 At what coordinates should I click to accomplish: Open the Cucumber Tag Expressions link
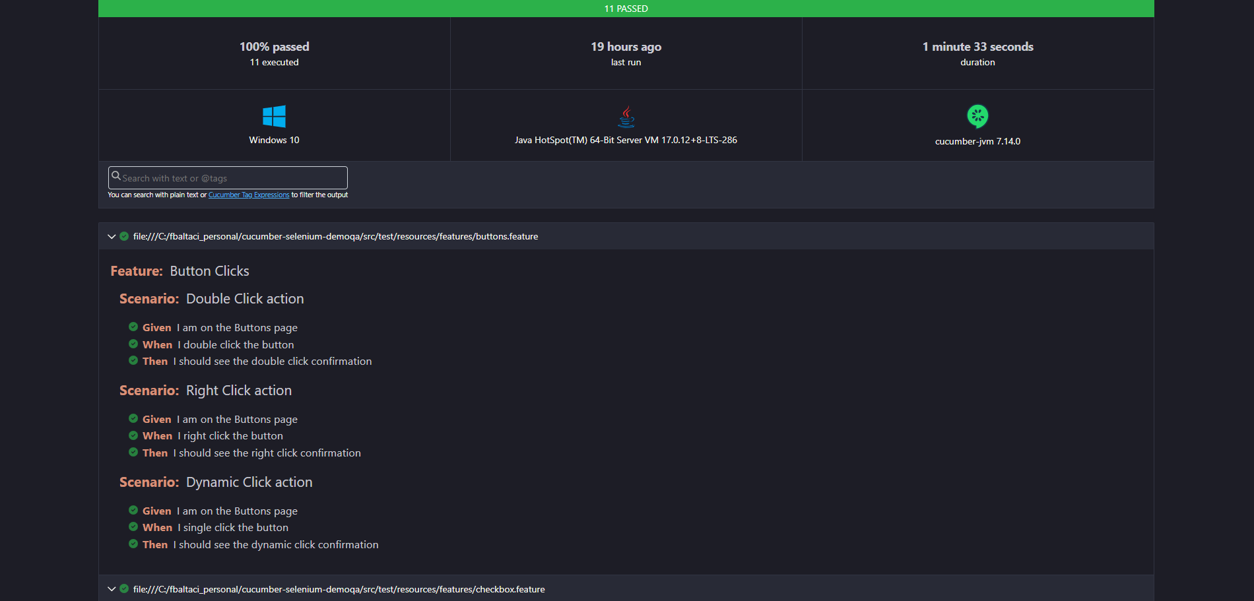[x=249, y=195]
